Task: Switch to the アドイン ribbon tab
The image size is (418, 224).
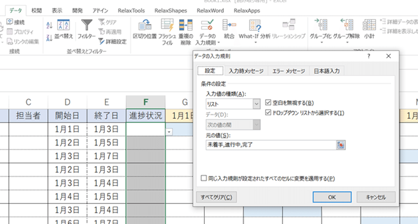Action: pyautogui.click(x=100, y=11)
